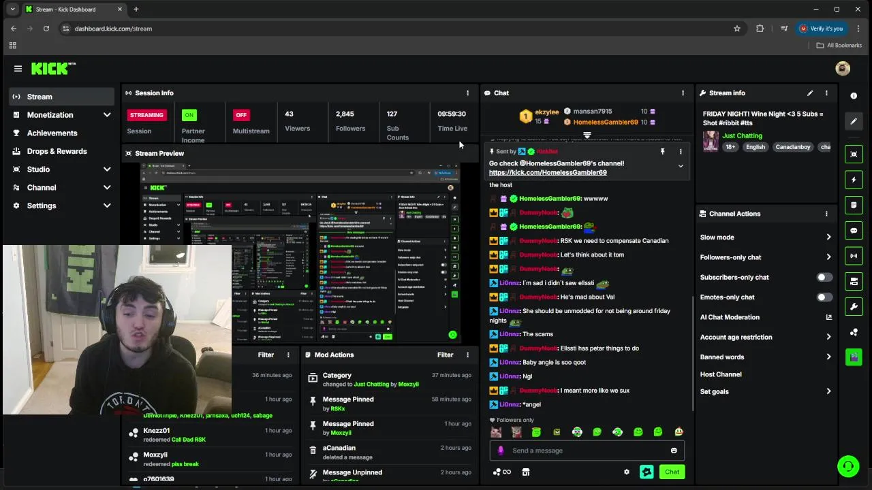Image resolution: width=872 pixels, height=490 pixels.
Task: Click the Send a message input field
Action: pyautogui.click(x=587, y=451)
